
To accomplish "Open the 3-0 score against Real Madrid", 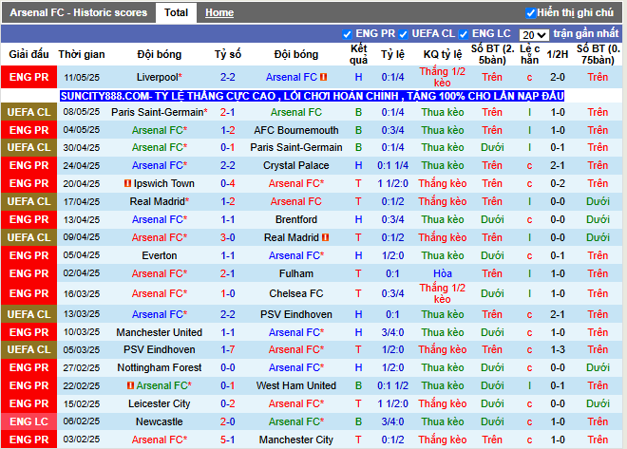I will click(228, 237).
